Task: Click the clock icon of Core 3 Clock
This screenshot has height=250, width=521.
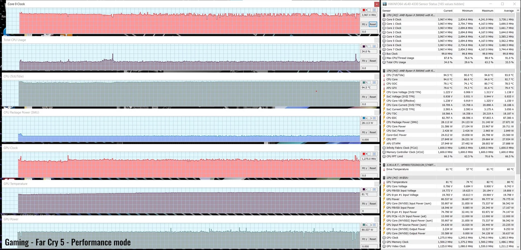Action: (384, 33)
